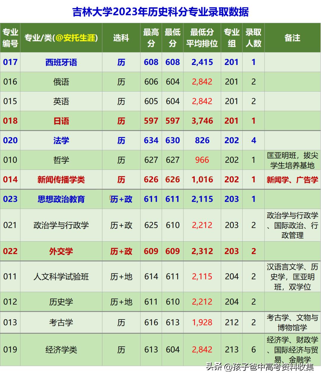Click rank value 1,928
The height and width of the screenshot is (378, 321).
click(202, 323)
